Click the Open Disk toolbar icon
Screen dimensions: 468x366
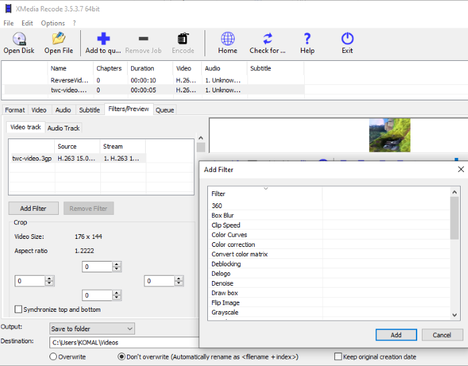[x=19, y=39]
